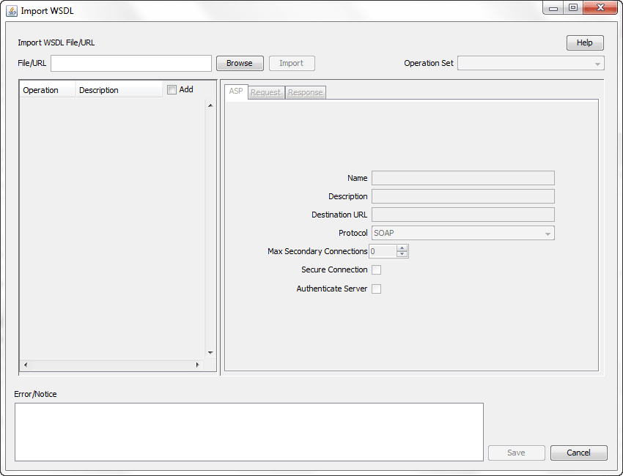
Task: Open the Help dialog
Action: click(585, 42)
